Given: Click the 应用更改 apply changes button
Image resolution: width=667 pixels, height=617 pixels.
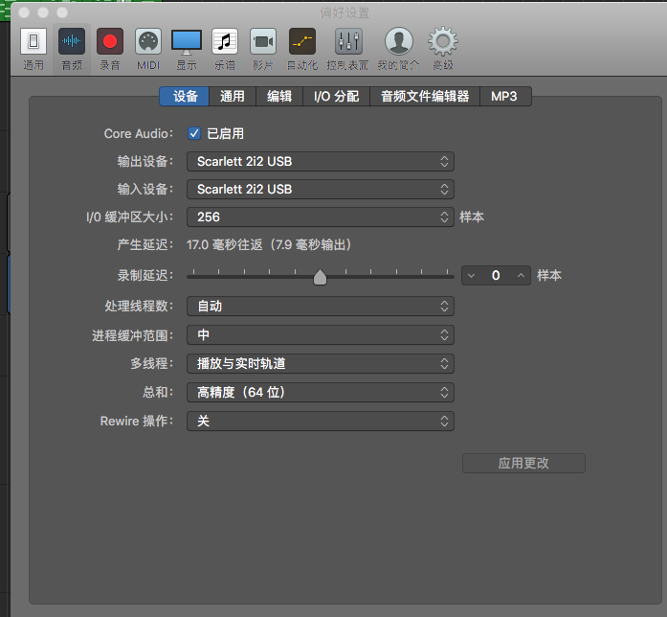Looking at the screenshot, I should pyautogui.click(x=523, y=463).
